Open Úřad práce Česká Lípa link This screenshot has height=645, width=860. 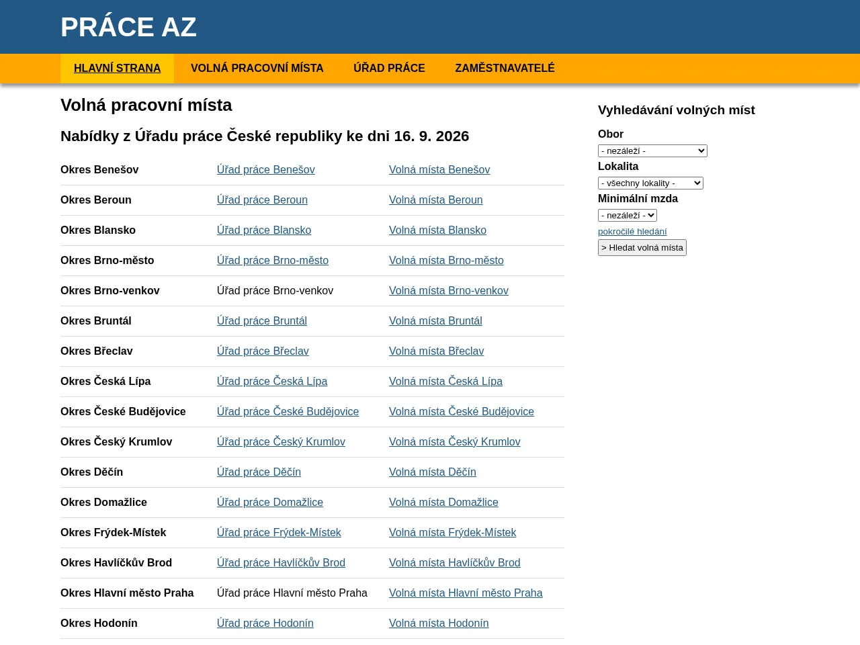point(272,382)
